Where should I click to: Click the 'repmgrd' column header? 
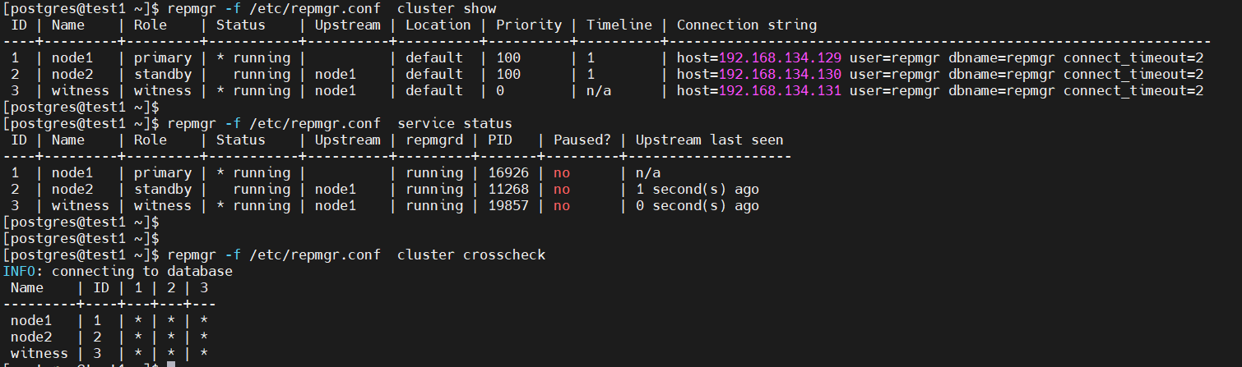[x=434, y=140]
